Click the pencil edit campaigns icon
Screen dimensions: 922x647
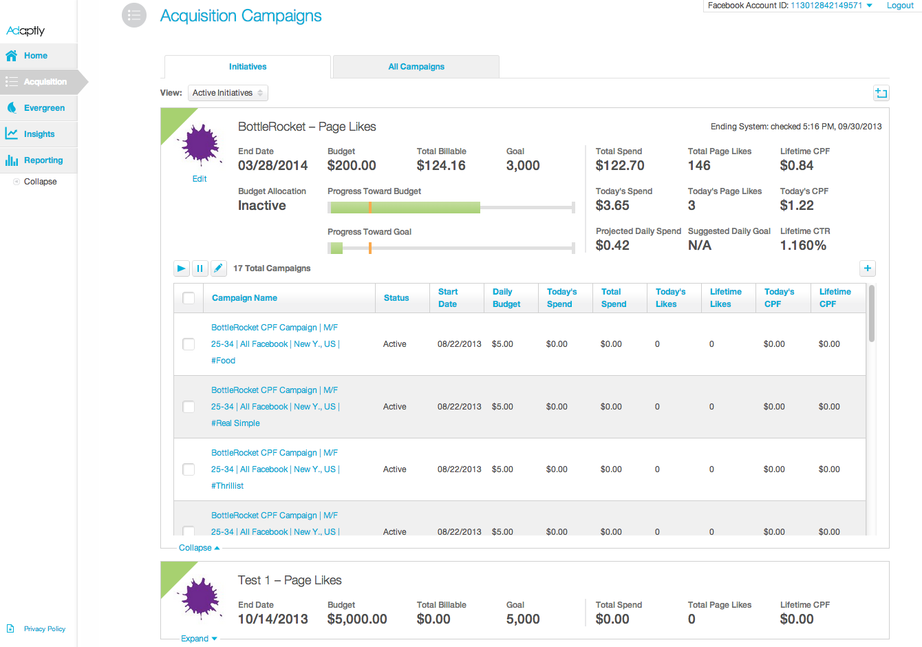click(x=218, y=268)
